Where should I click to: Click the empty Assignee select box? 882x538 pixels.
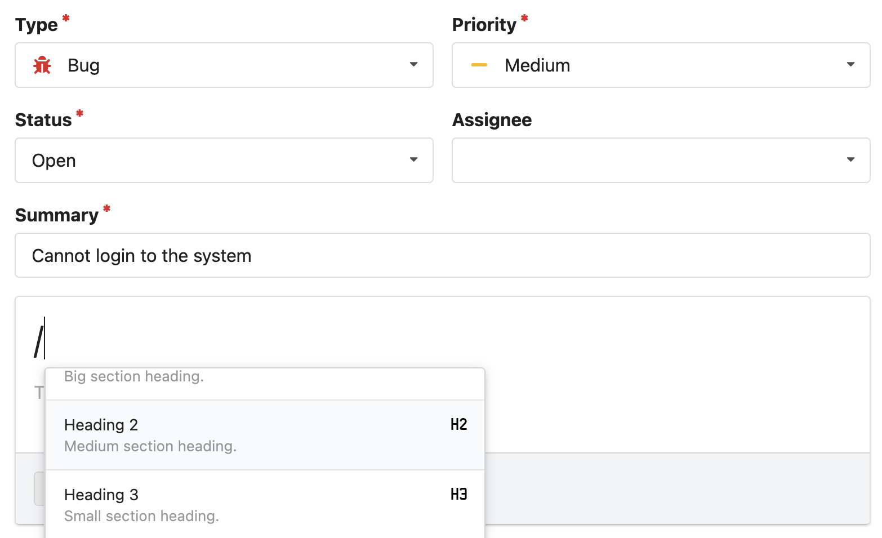coord(648,161)
